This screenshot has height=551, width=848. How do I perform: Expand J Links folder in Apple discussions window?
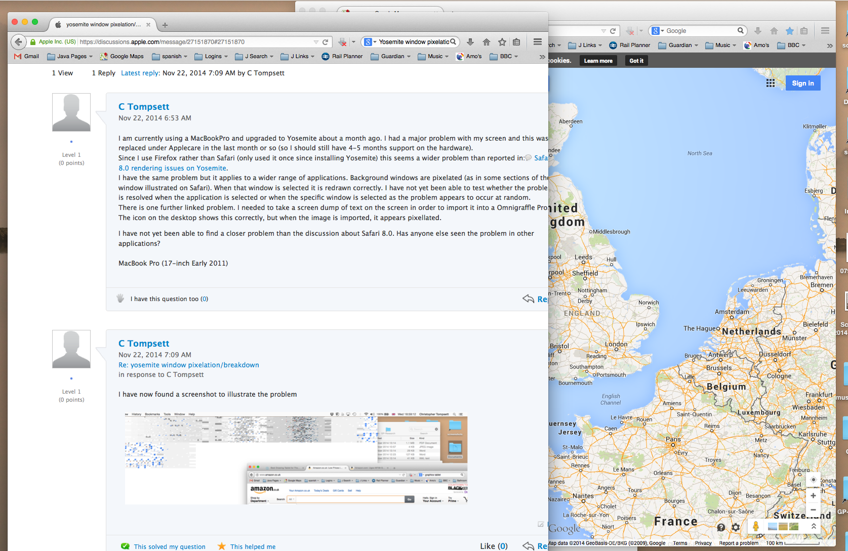pos(298,56)
